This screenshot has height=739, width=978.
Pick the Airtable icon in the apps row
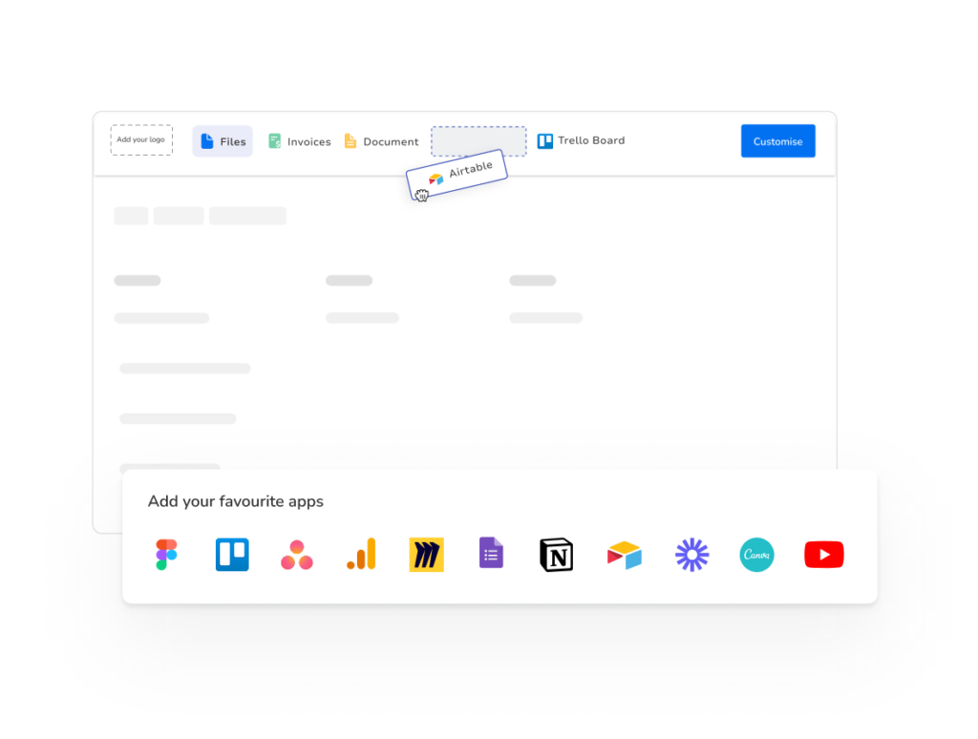pos(624,555)
